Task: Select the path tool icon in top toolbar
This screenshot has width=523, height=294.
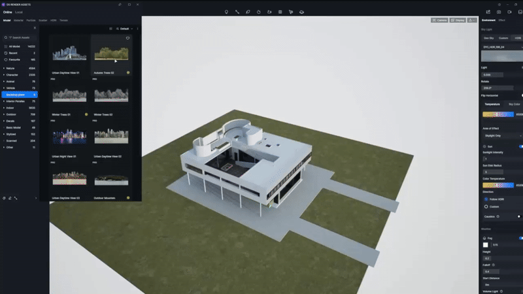Action: 237,12
